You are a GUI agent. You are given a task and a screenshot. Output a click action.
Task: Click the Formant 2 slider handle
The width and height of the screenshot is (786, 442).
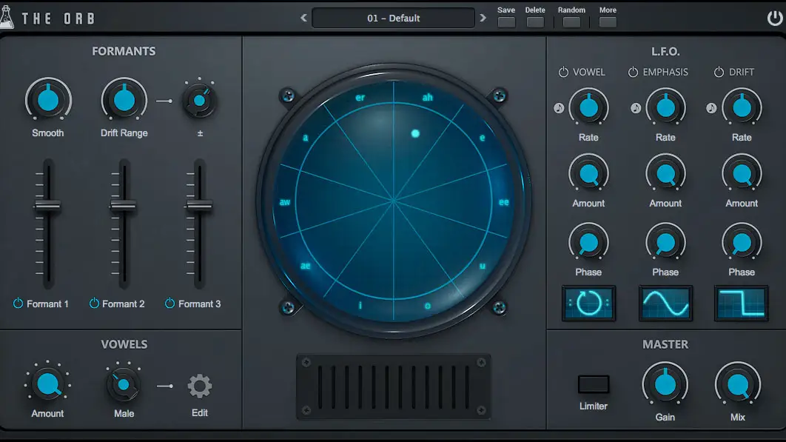coord(124,206)
